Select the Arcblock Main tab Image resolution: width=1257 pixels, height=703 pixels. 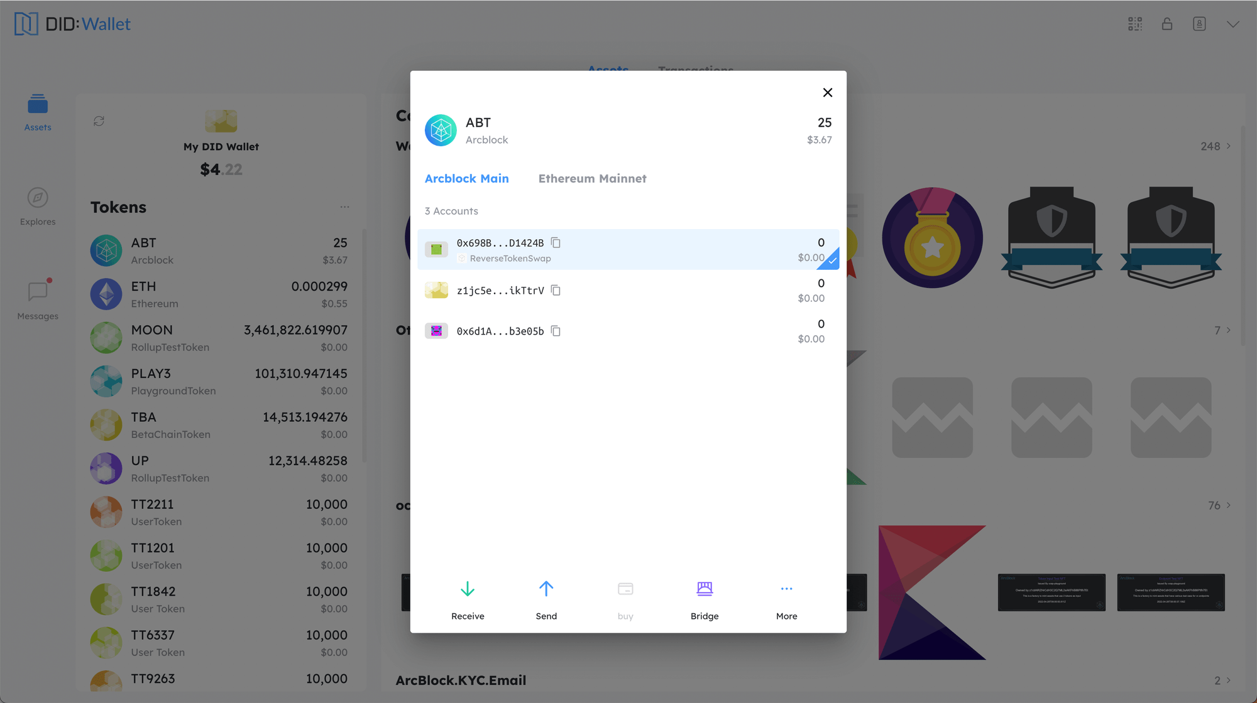tap(466, 178)
